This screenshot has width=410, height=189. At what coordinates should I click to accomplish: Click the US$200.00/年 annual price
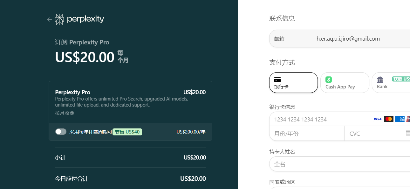coord(191,132)
